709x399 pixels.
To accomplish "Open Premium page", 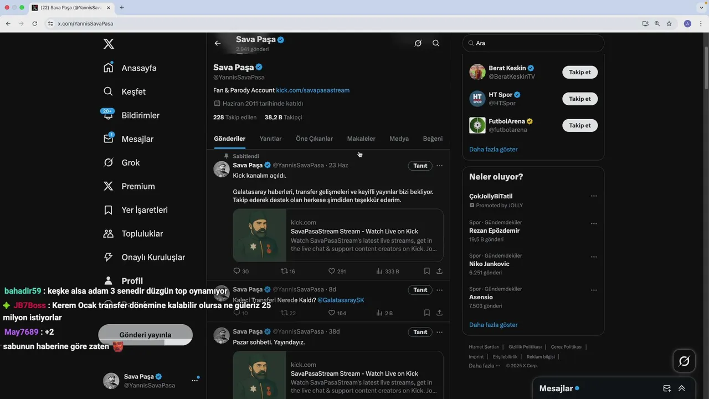I will pos(129,186).
